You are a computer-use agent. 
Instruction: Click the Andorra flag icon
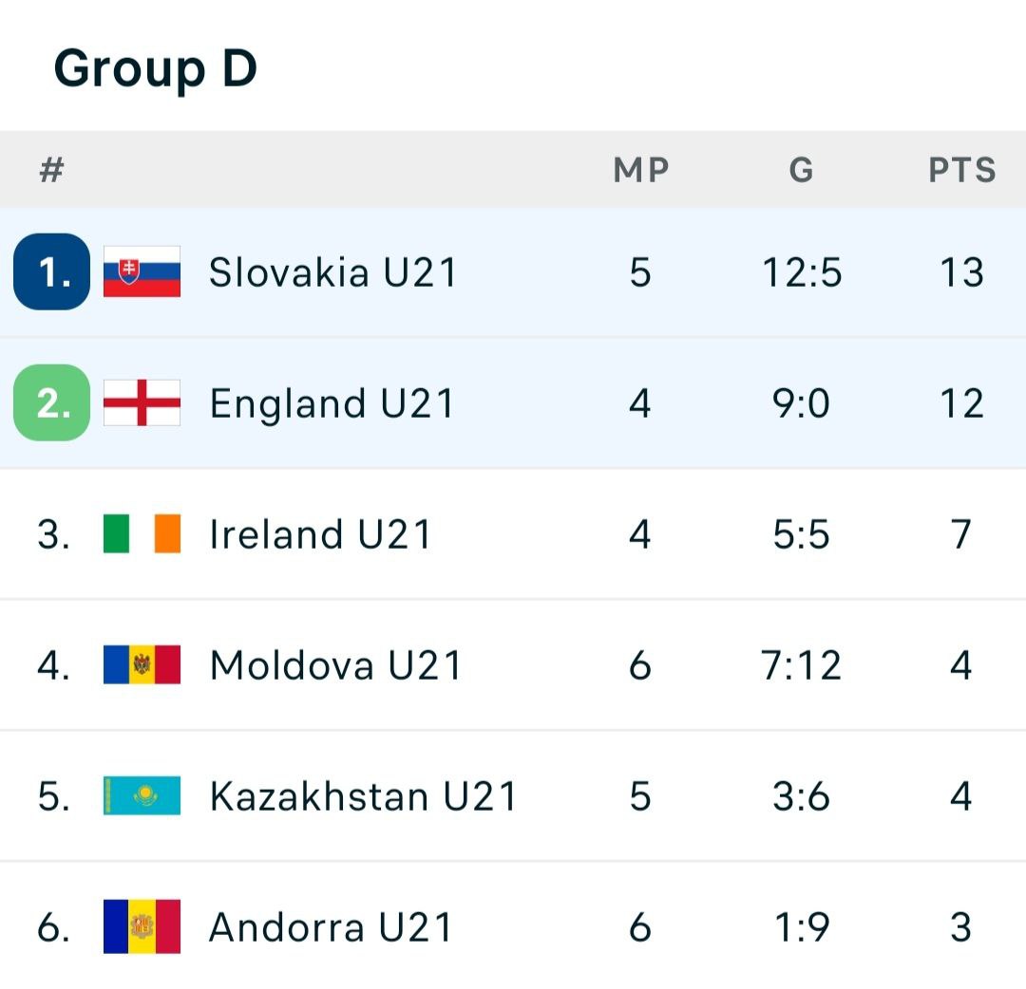[x=142, y=926]
